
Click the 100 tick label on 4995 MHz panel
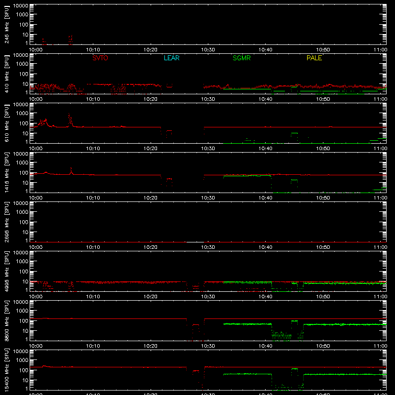click(x=24, y=272)
